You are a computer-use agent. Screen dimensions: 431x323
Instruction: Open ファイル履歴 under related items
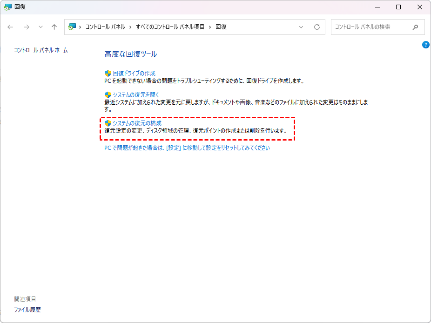tap(27, 310)
